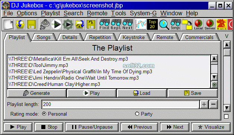Image resolution: width=234 pixels, height=135 pixels.
Task: Switch to the Remote tab
Action: [x=165, y=37]
